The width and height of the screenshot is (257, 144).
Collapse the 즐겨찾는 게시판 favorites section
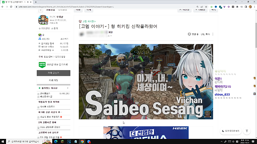pyautogui.click(x=68, y=88)
